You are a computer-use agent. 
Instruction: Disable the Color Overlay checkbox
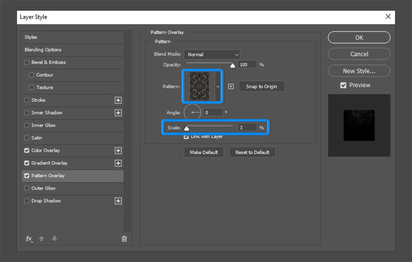(26, 151)
